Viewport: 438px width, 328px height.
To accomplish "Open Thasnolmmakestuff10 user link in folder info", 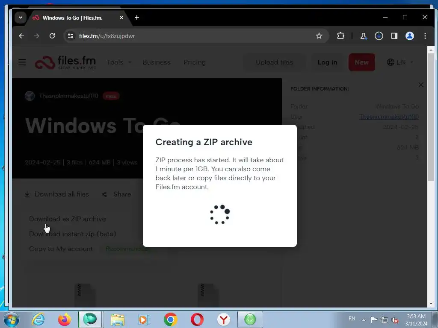I will [x=389, y=117].
